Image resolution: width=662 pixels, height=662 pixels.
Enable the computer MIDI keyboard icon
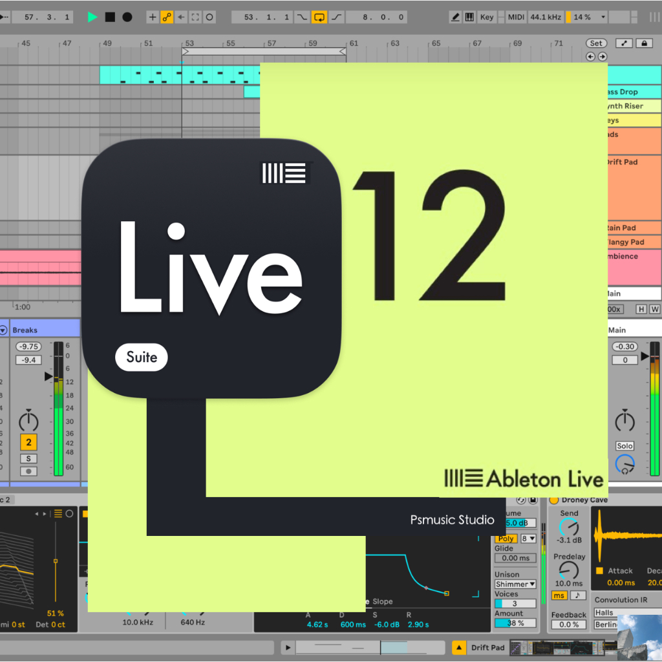click(469, 17)
